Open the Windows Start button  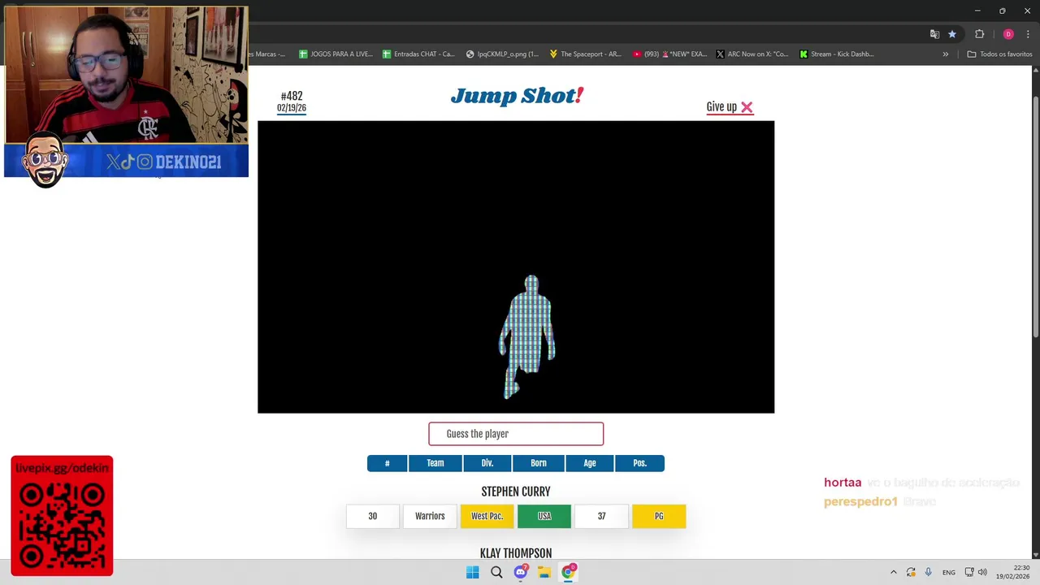472,572
